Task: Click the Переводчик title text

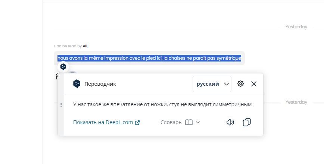Action: tap(100, 84)
